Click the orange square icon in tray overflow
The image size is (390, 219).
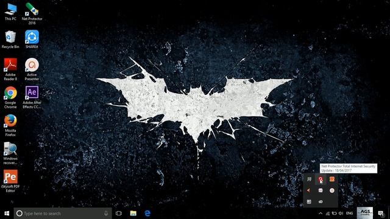(x=331, y=179)
